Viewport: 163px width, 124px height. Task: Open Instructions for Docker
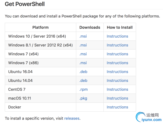click(117, 107)
